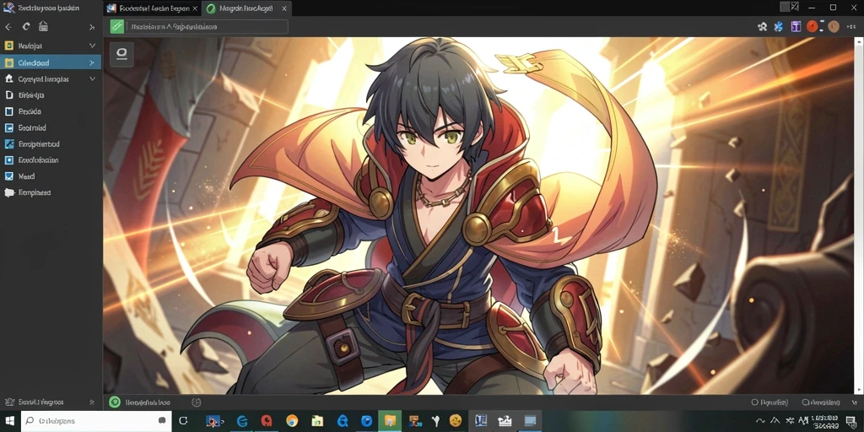Click the app logo in the title bar
864x432 pixels.
8,8
